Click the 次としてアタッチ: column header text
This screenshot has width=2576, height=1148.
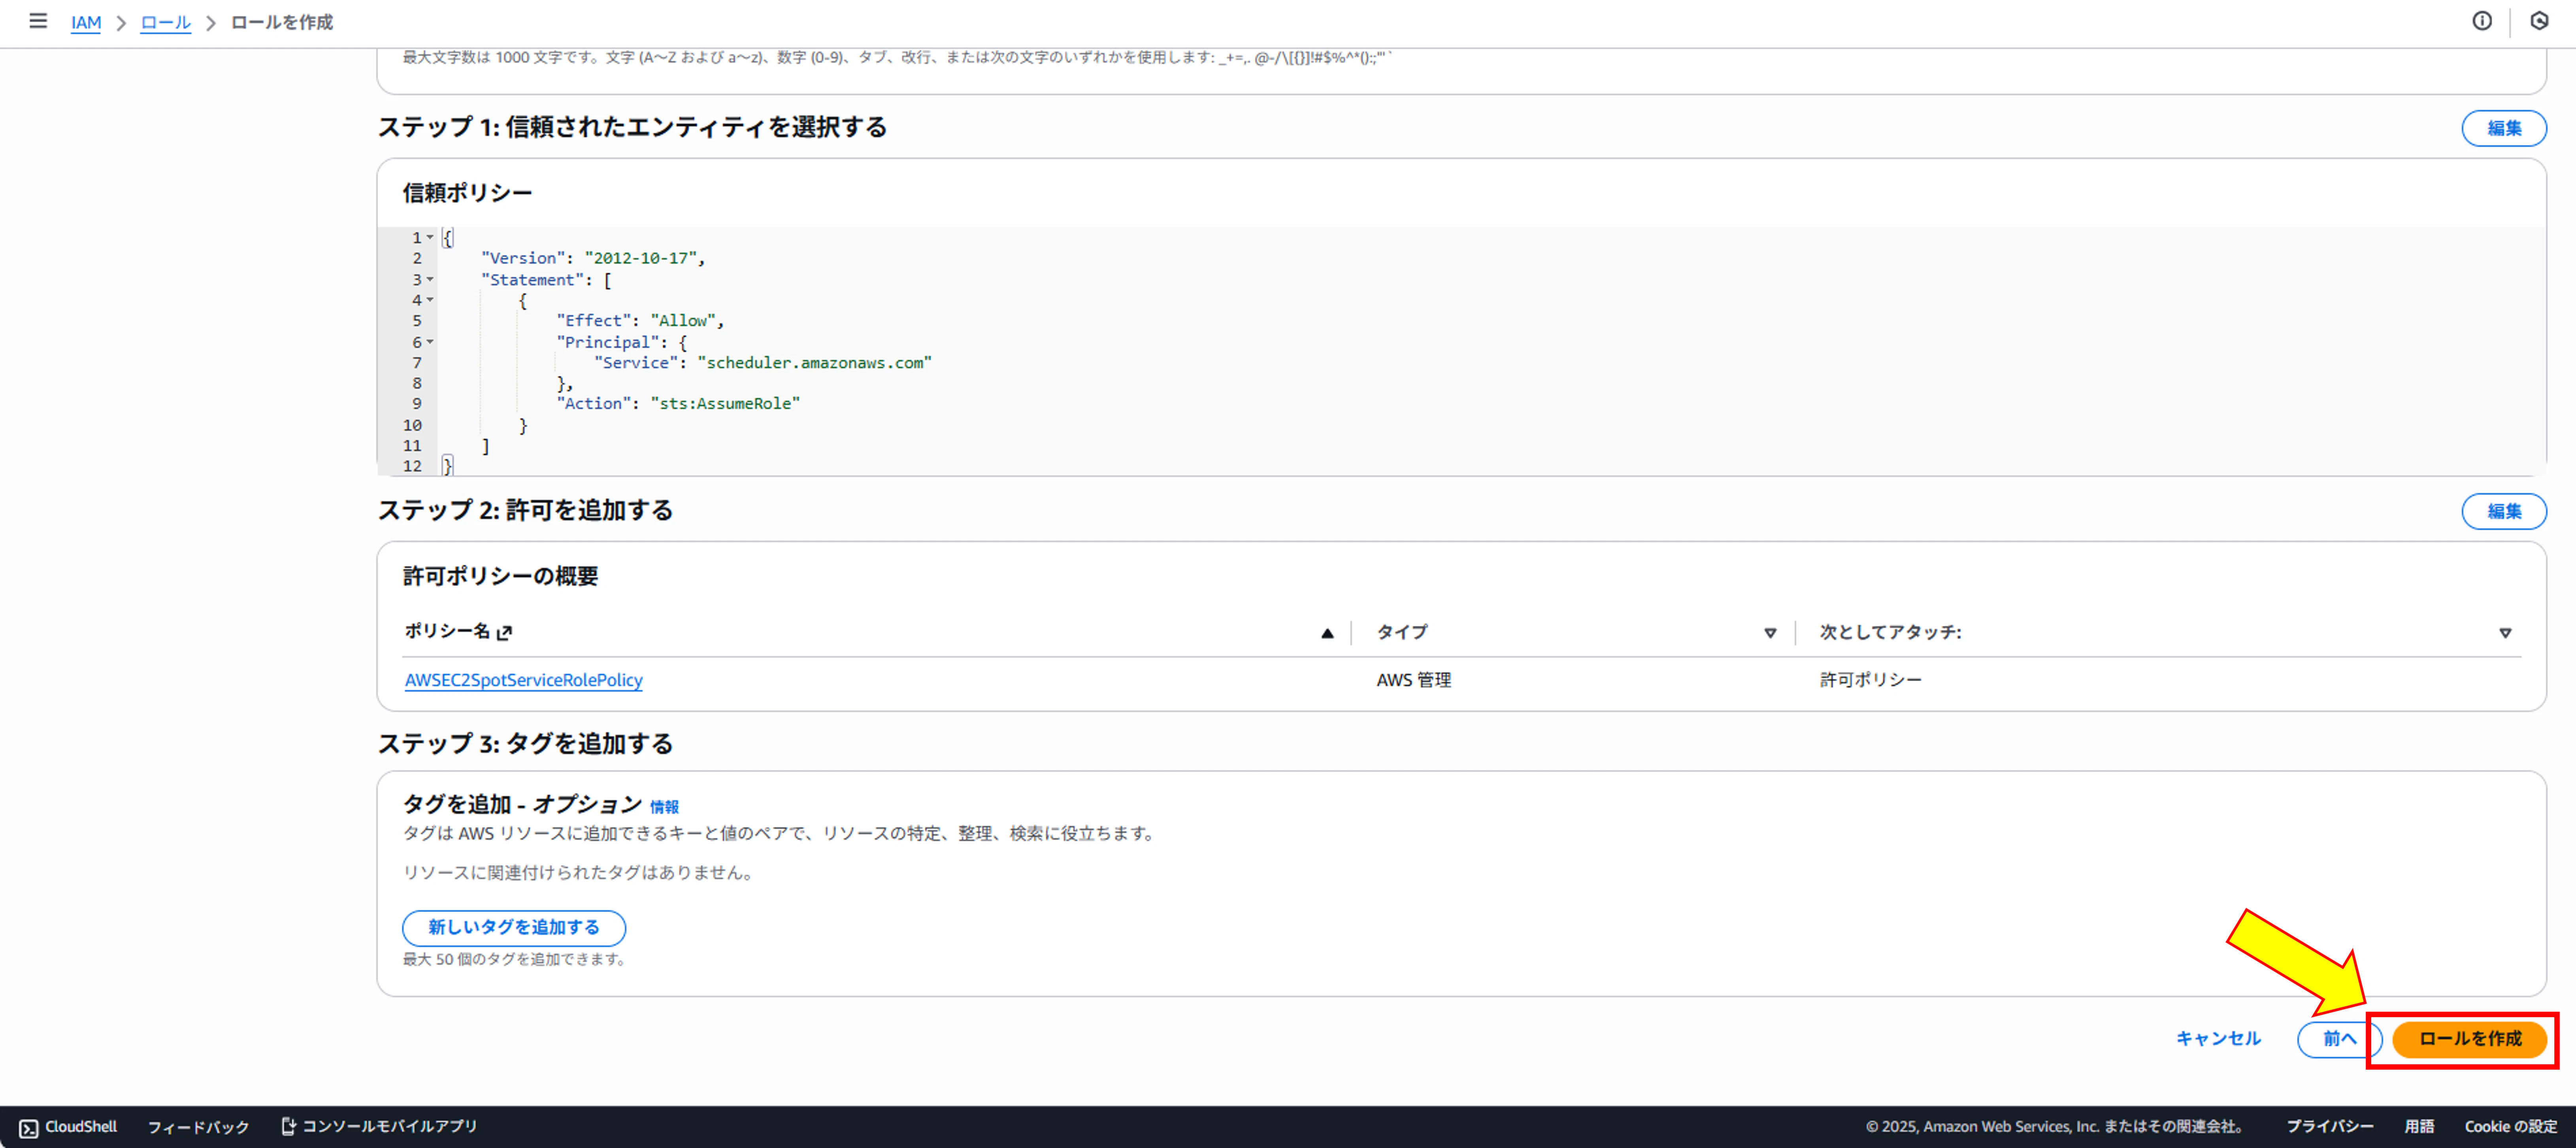(x=1890, y=632)
